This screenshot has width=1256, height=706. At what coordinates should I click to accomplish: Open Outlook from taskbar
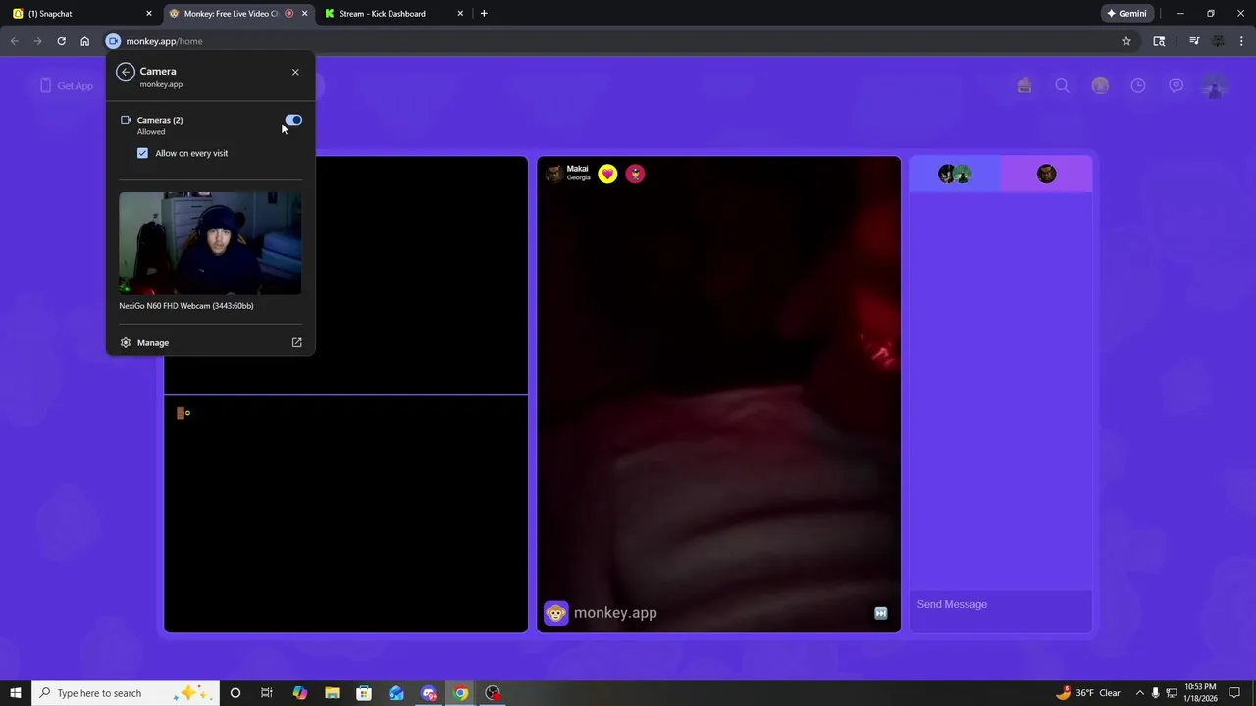coord(396,693)
